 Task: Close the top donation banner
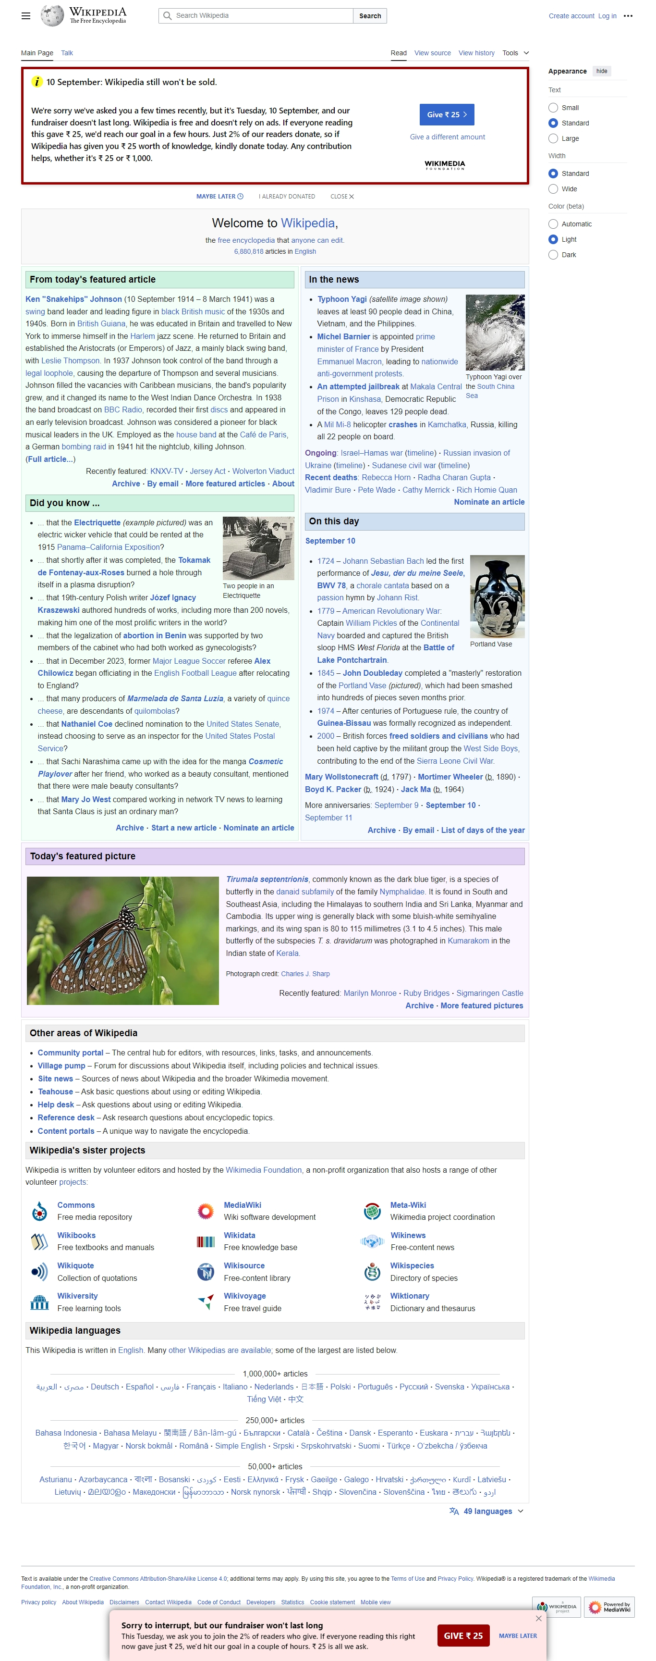click(342, 196)
